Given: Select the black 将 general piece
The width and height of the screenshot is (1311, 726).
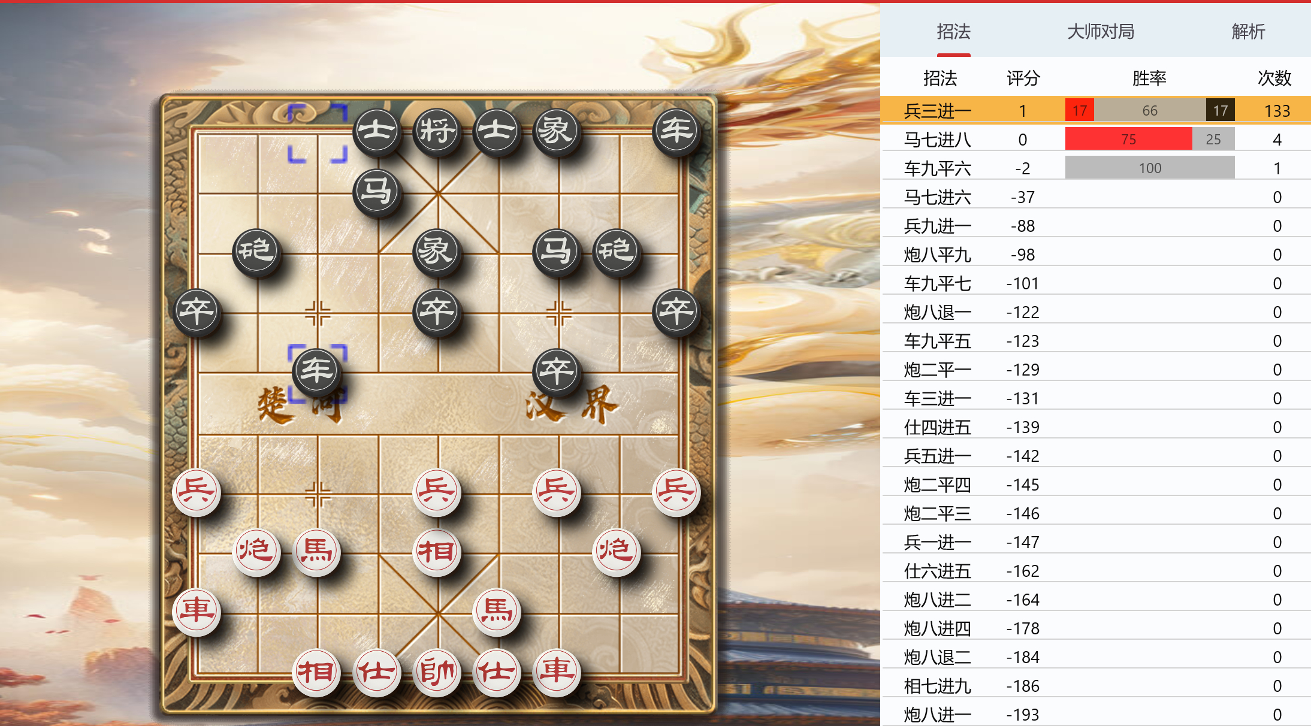Looking at the screenshot, I should (437, 131).
